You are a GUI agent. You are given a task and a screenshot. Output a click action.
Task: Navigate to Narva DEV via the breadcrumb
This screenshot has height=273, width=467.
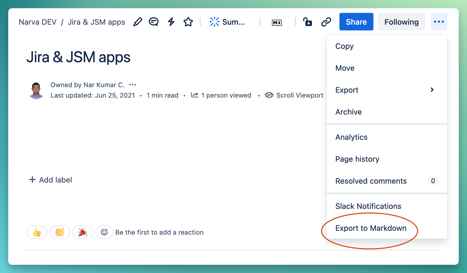[38, 22]
